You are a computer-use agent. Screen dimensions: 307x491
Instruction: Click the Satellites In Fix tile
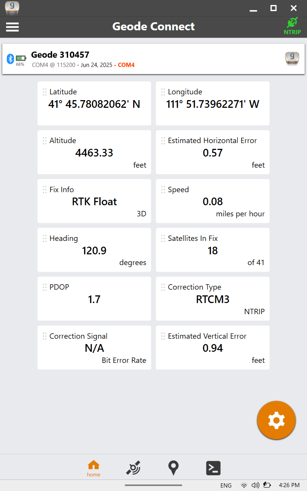(213, 250)
